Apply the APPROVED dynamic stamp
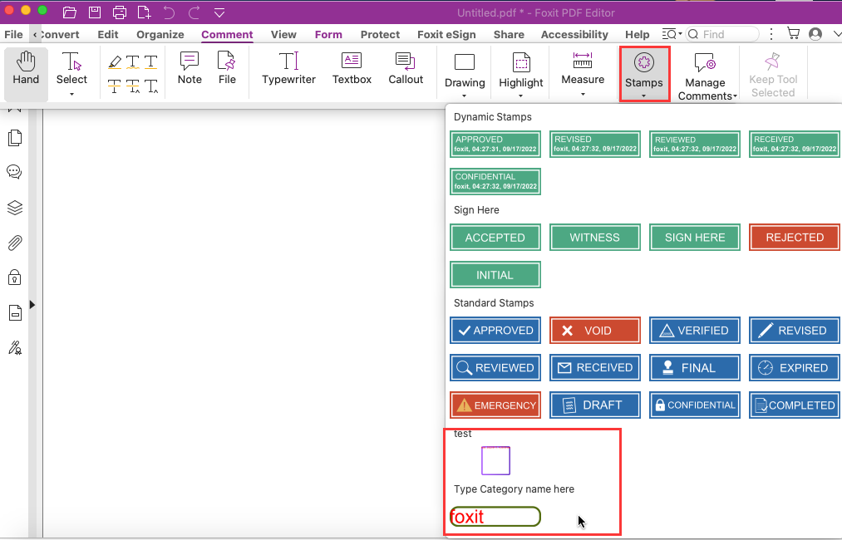842x540 pixels. [495, 143]
